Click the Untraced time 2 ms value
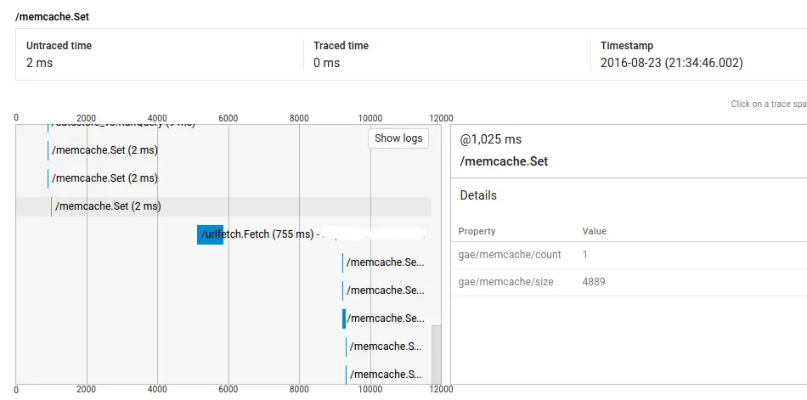The image size is (807, 400). [x=39, y=63]
